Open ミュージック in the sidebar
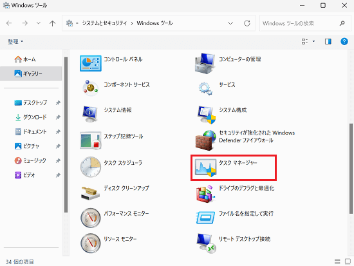This screenshot has width=354, height=266. click(30, 160)
